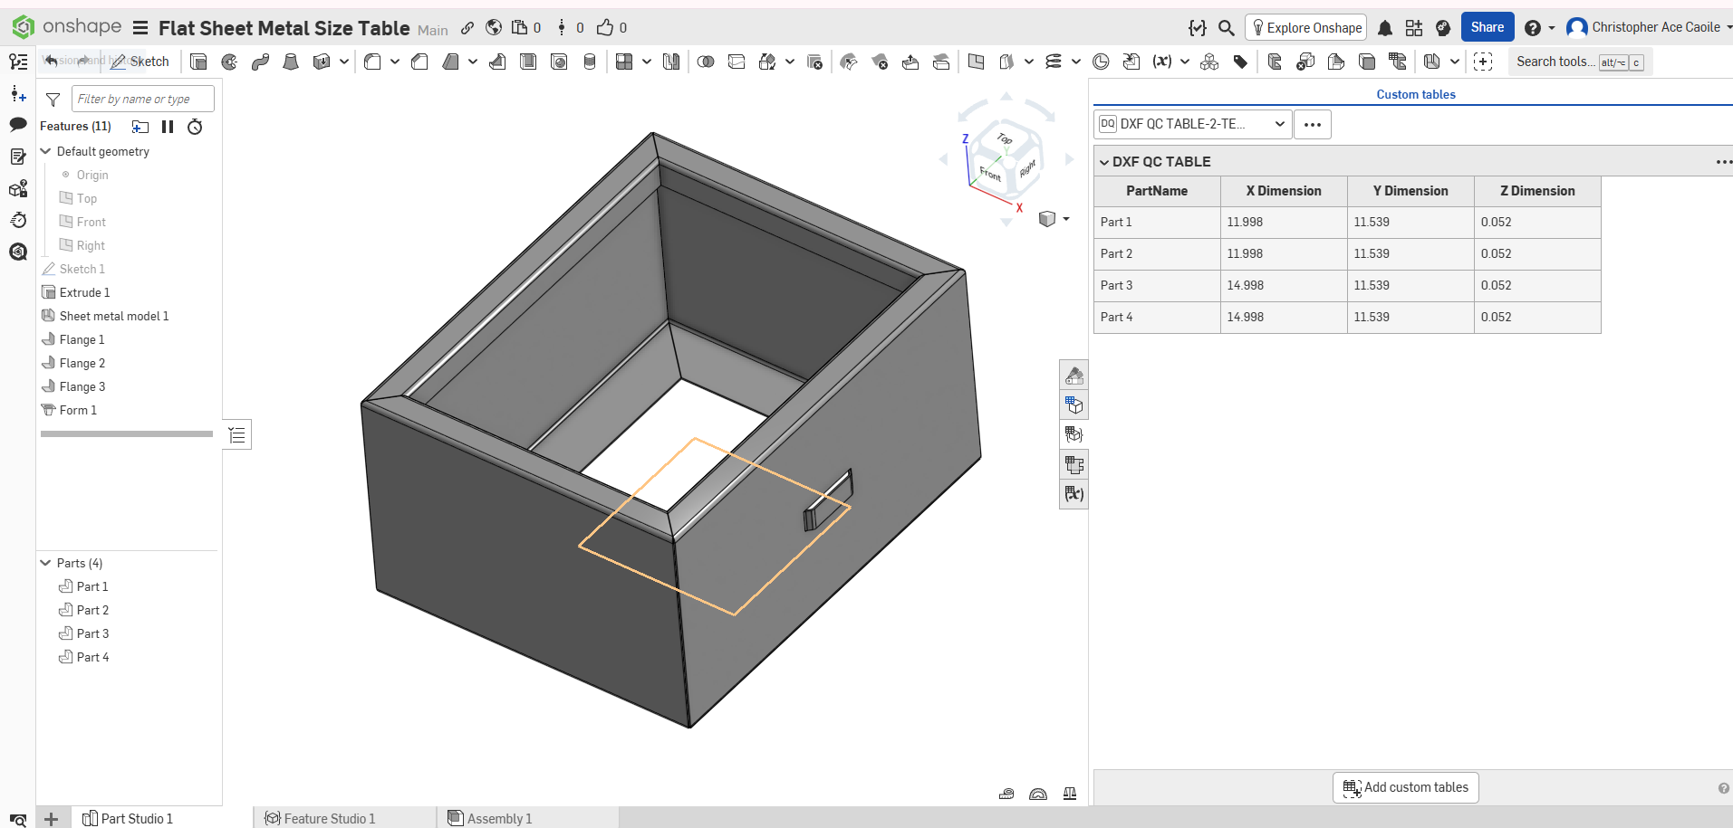Collapse the Default geometry tree group
This screenshot has height=828, width=1733.
(x=46, y=151)
